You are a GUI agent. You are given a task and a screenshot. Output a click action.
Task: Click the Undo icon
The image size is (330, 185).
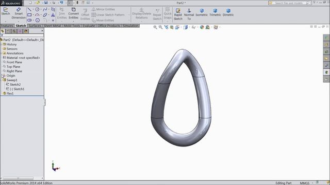point(61,3)
